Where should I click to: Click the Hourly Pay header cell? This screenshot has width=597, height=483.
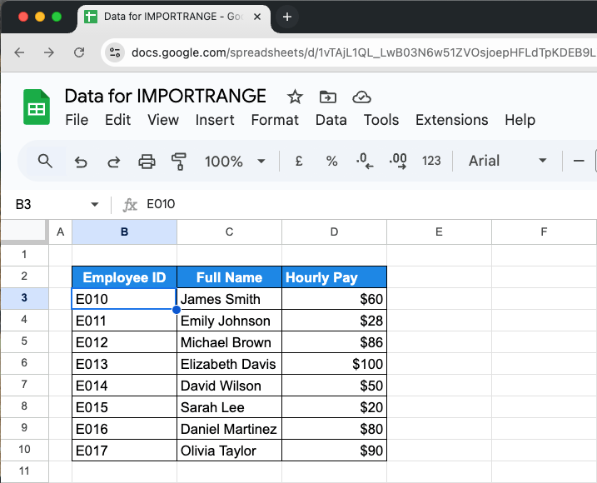click(334, 277)
